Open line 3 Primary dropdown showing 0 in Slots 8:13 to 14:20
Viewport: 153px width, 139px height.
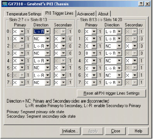click(x=91, y=53)
